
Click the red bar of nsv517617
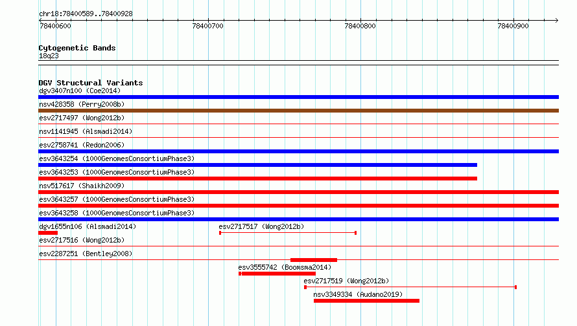298,192
